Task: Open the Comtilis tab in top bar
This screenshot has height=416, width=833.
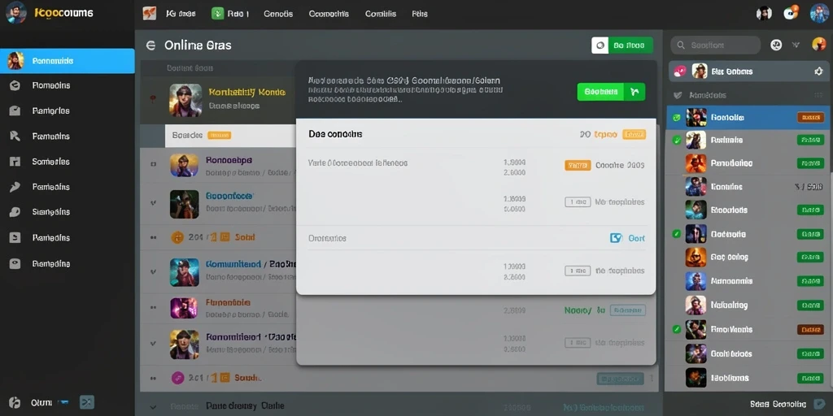Action: [381, 14]
